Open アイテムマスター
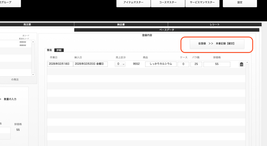Screen dimensions: 267x146 click(x=133, y=3)
